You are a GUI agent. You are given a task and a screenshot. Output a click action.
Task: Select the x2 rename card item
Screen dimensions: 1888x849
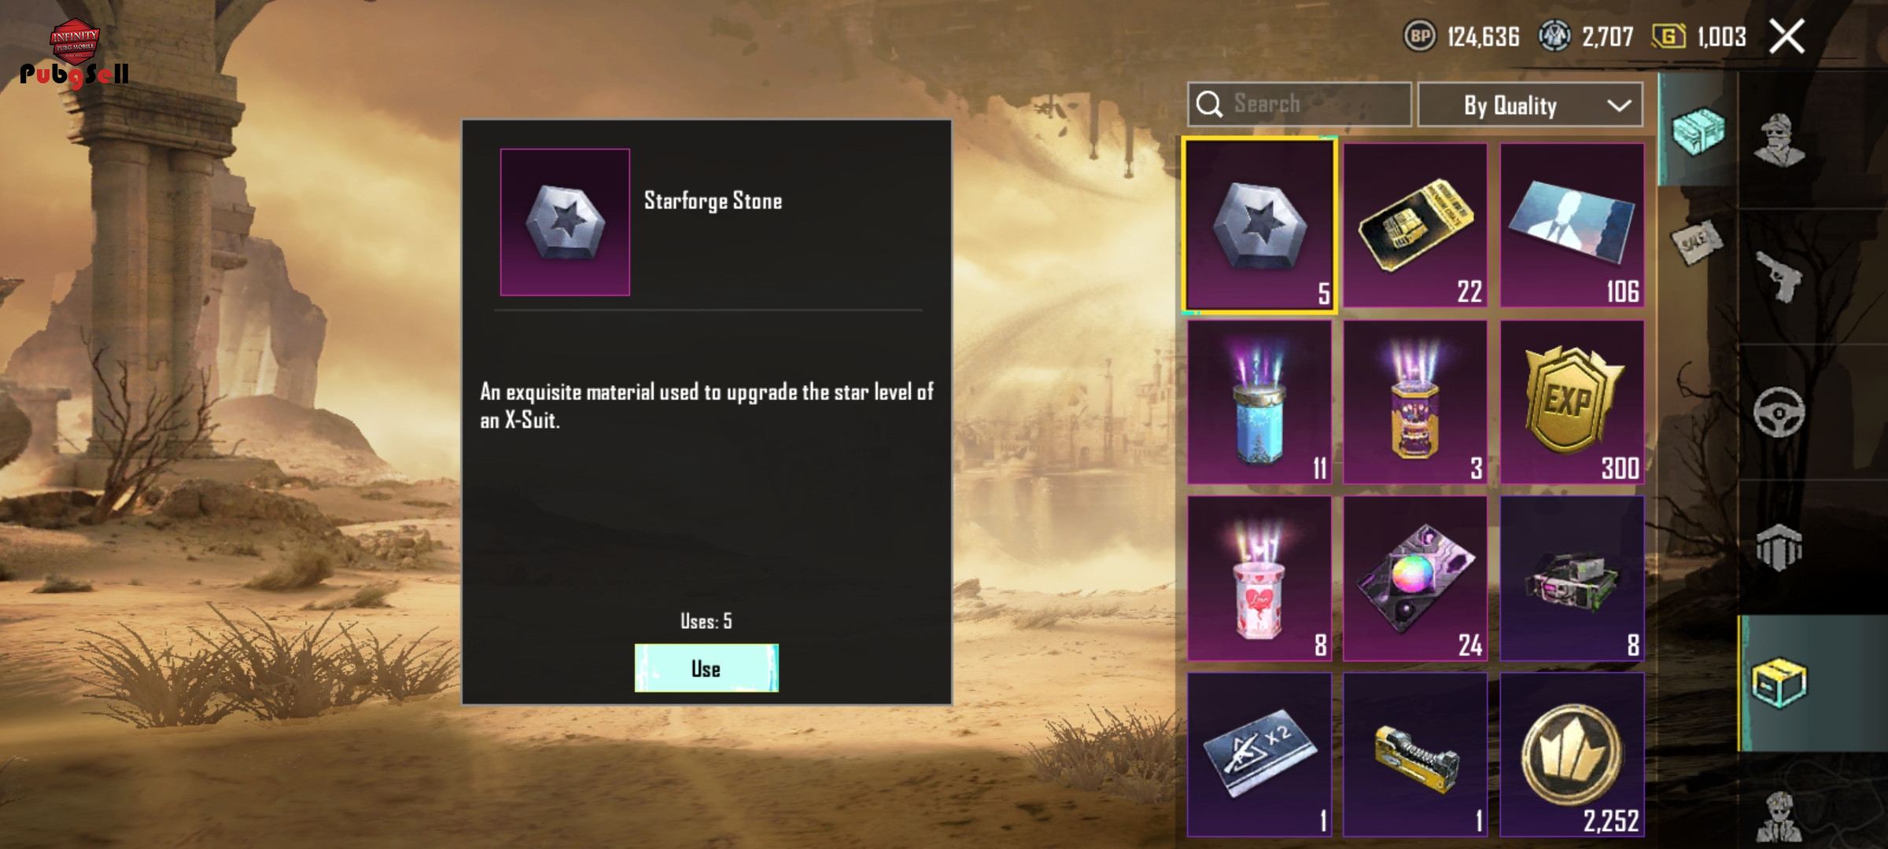pyautogui.click(x=1259, y=755)
